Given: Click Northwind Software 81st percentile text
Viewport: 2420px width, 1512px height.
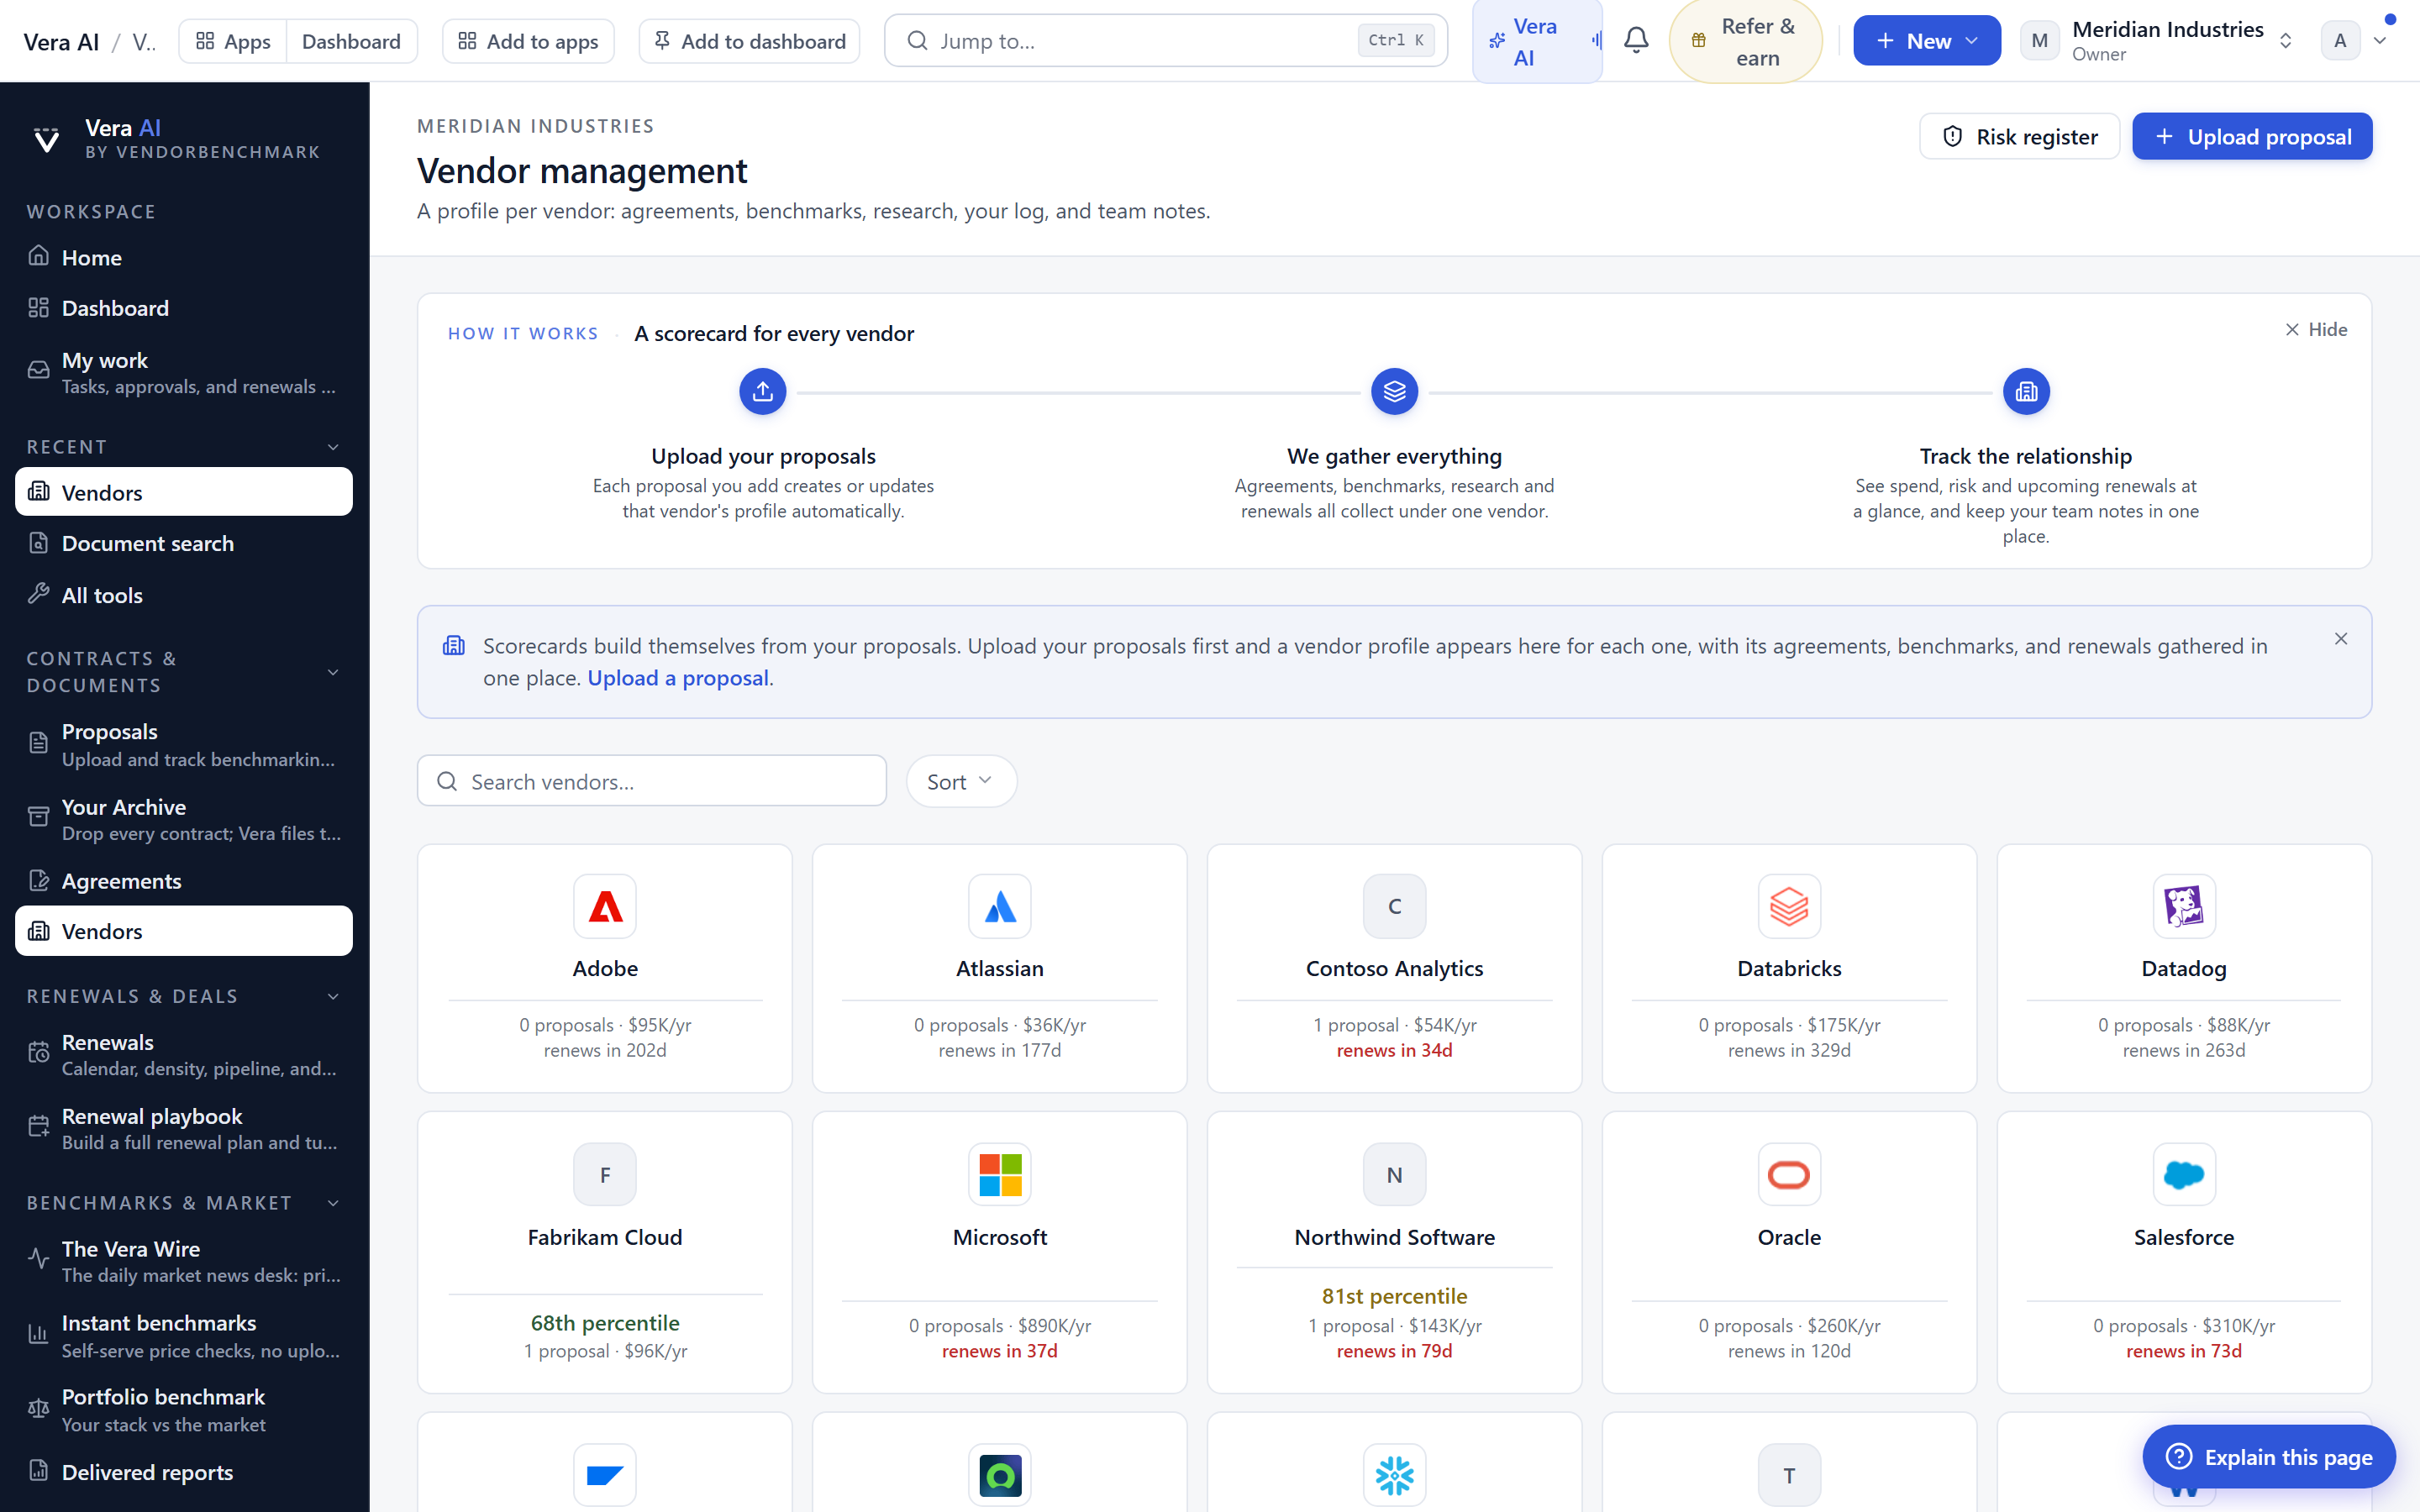Looking at the screenshot, I should pos(1394,1296).
